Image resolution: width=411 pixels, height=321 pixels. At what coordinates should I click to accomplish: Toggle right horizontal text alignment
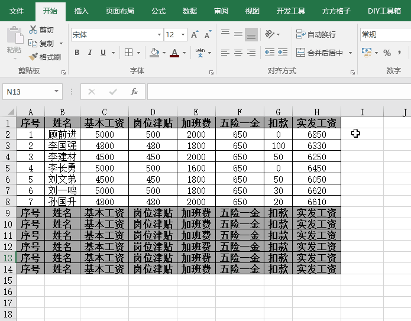click(251, 53)
